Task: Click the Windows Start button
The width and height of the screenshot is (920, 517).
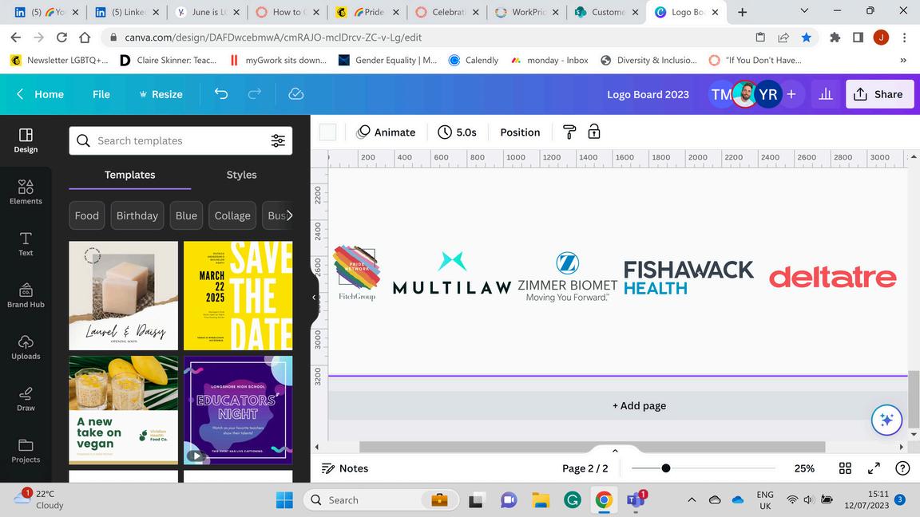Action: pos(284,500)
